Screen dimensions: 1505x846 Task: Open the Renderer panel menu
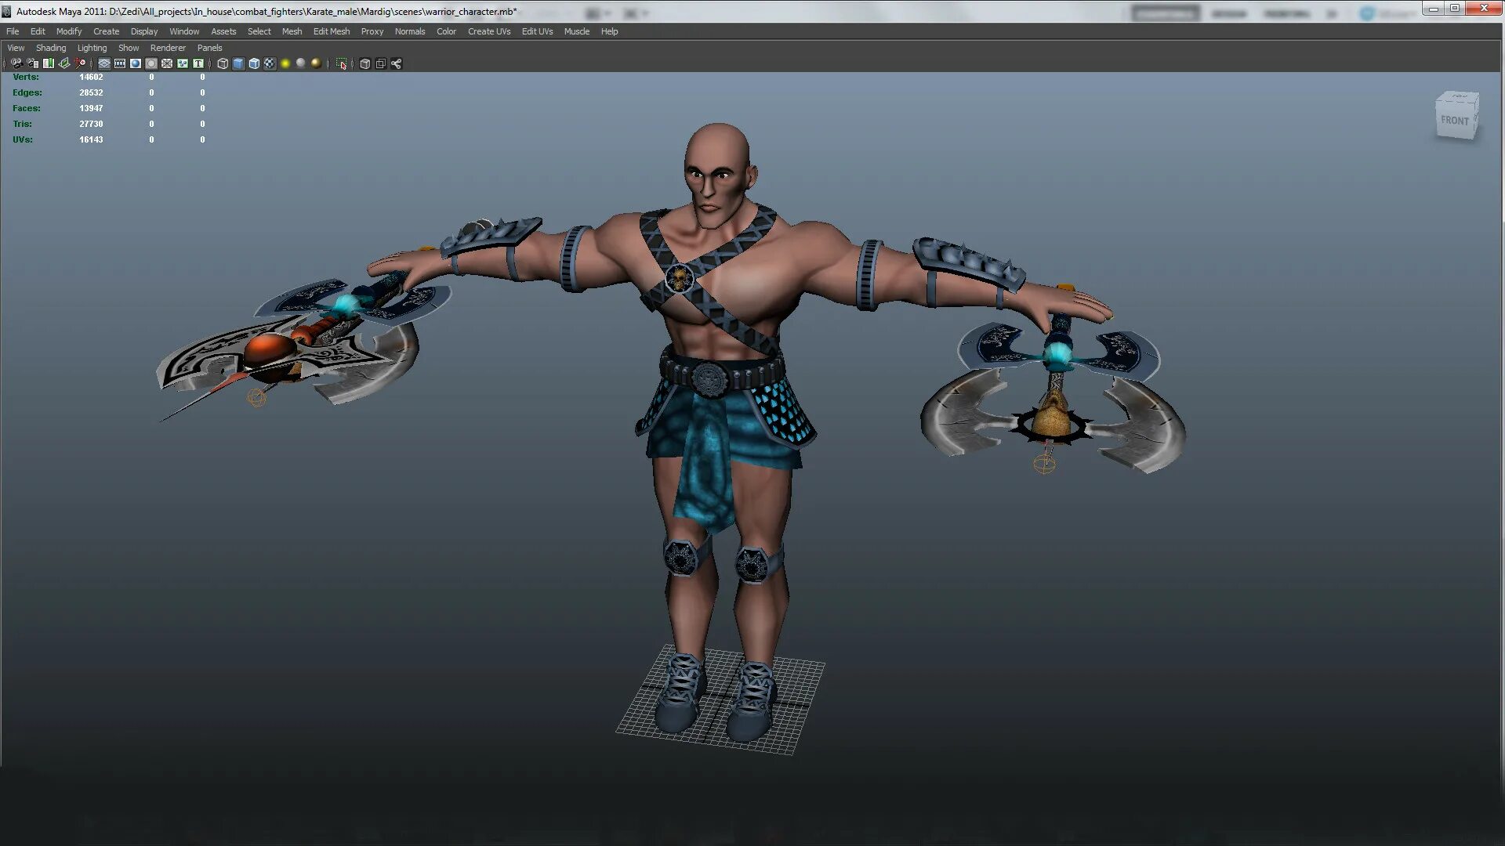point(168,48)
